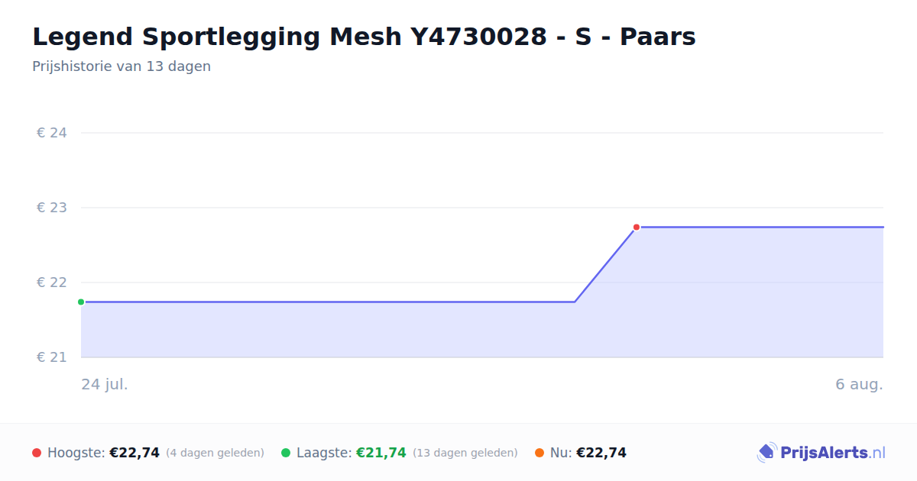917x481 pixels.
Task: Select the Nu €22,74 current price
Action: click(x=601, y=453)
